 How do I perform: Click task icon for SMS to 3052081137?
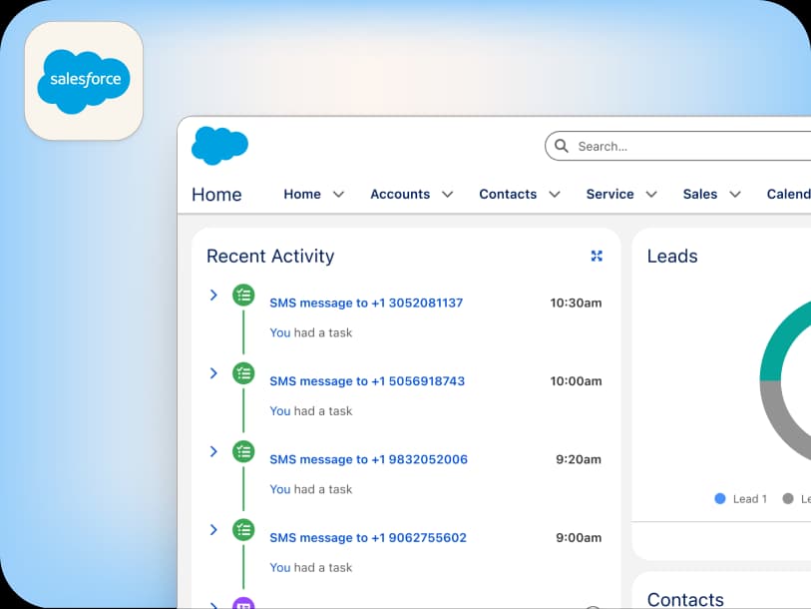click(243, 296)
